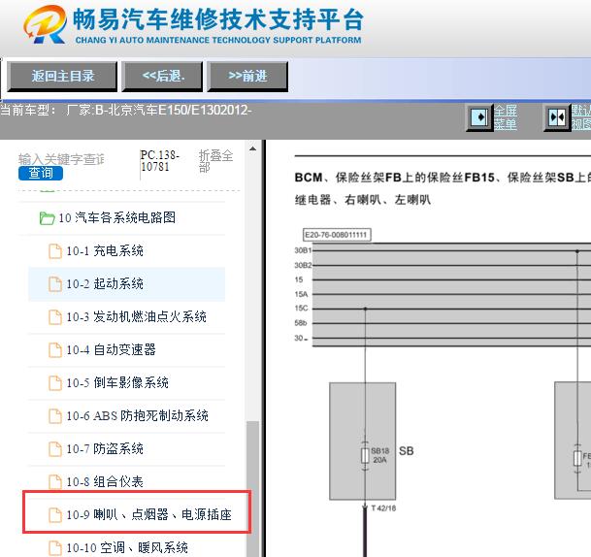Click the 58b power rail label
This screenshot has width=591, height=557.
301,323
